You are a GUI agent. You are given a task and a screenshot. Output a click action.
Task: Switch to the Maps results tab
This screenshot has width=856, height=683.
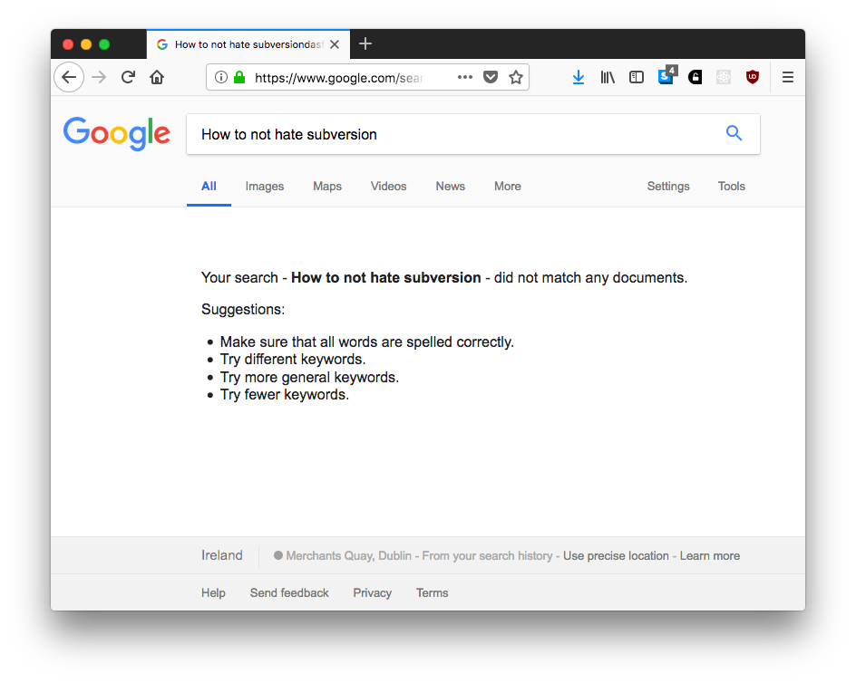[x=327, y=187]
